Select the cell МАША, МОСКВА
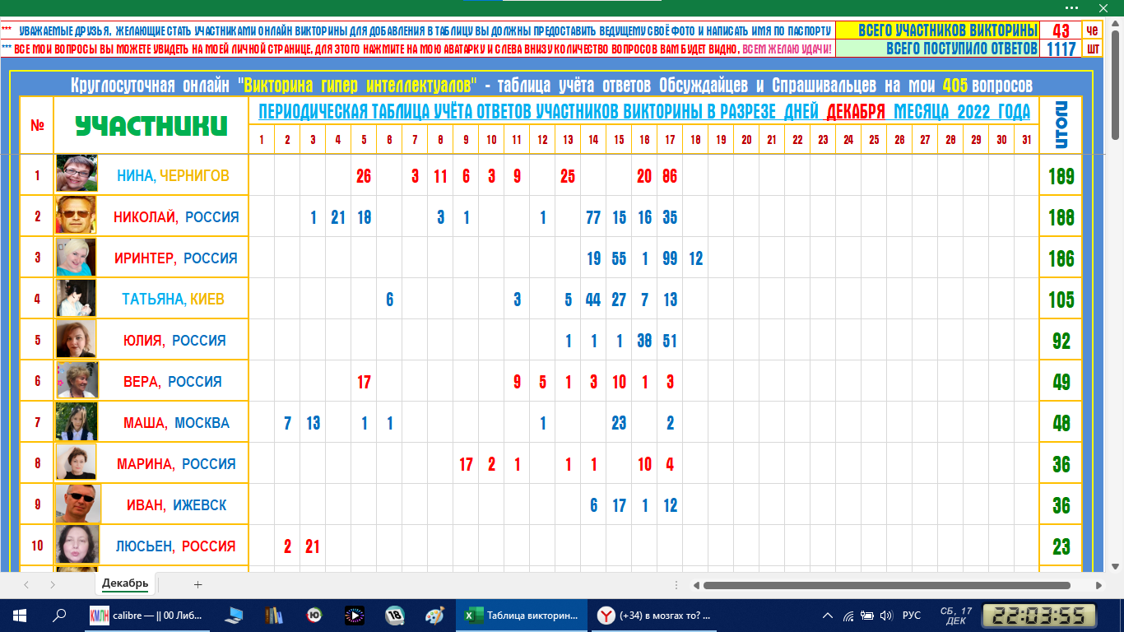 151,422
